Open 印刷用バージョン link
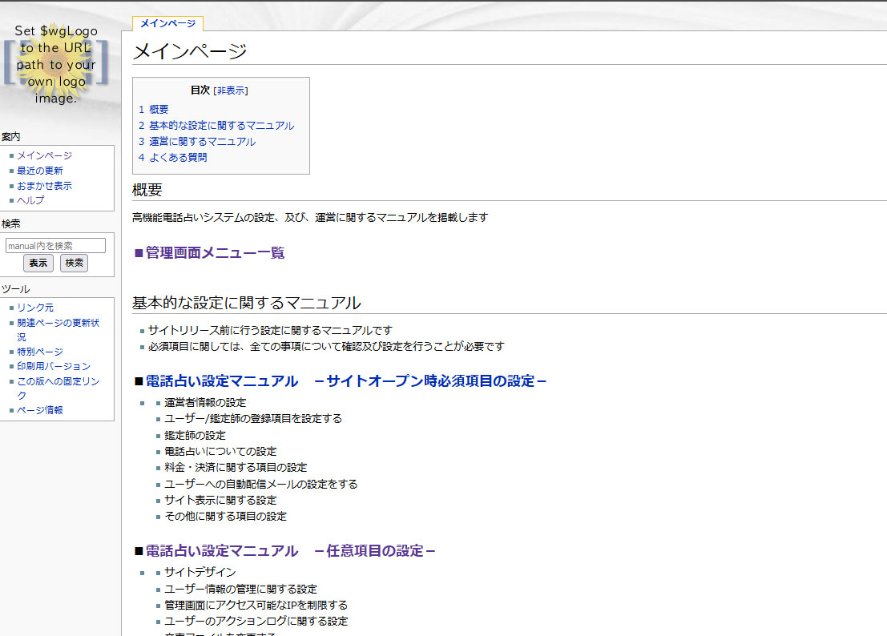887x636 pixels. click(54, 366)
